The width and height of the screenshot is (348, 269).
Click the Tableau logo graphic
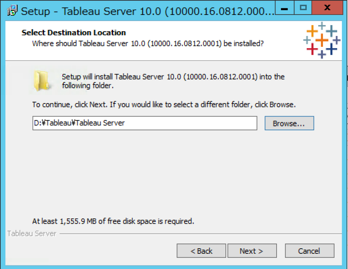click(322, 40)
